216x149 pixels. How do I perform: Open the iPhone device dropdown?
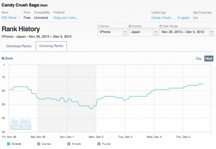point(113,32)
